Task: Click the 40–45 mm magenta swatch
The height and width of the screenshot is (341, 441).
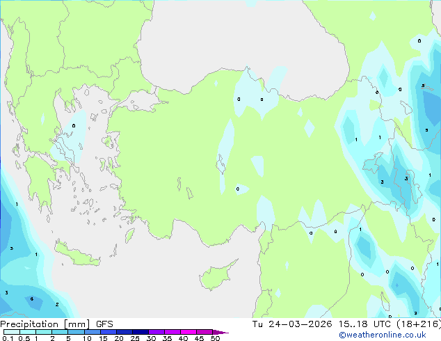Action: 189,332
